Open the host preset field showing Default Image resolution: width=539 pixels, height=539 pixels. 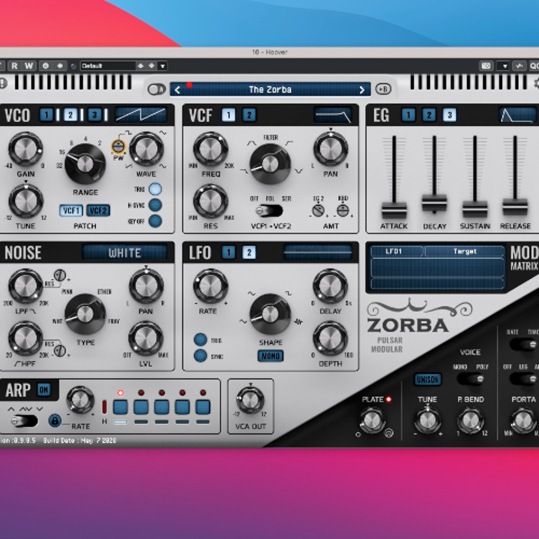pyautogui.click(x=108, y=66)
